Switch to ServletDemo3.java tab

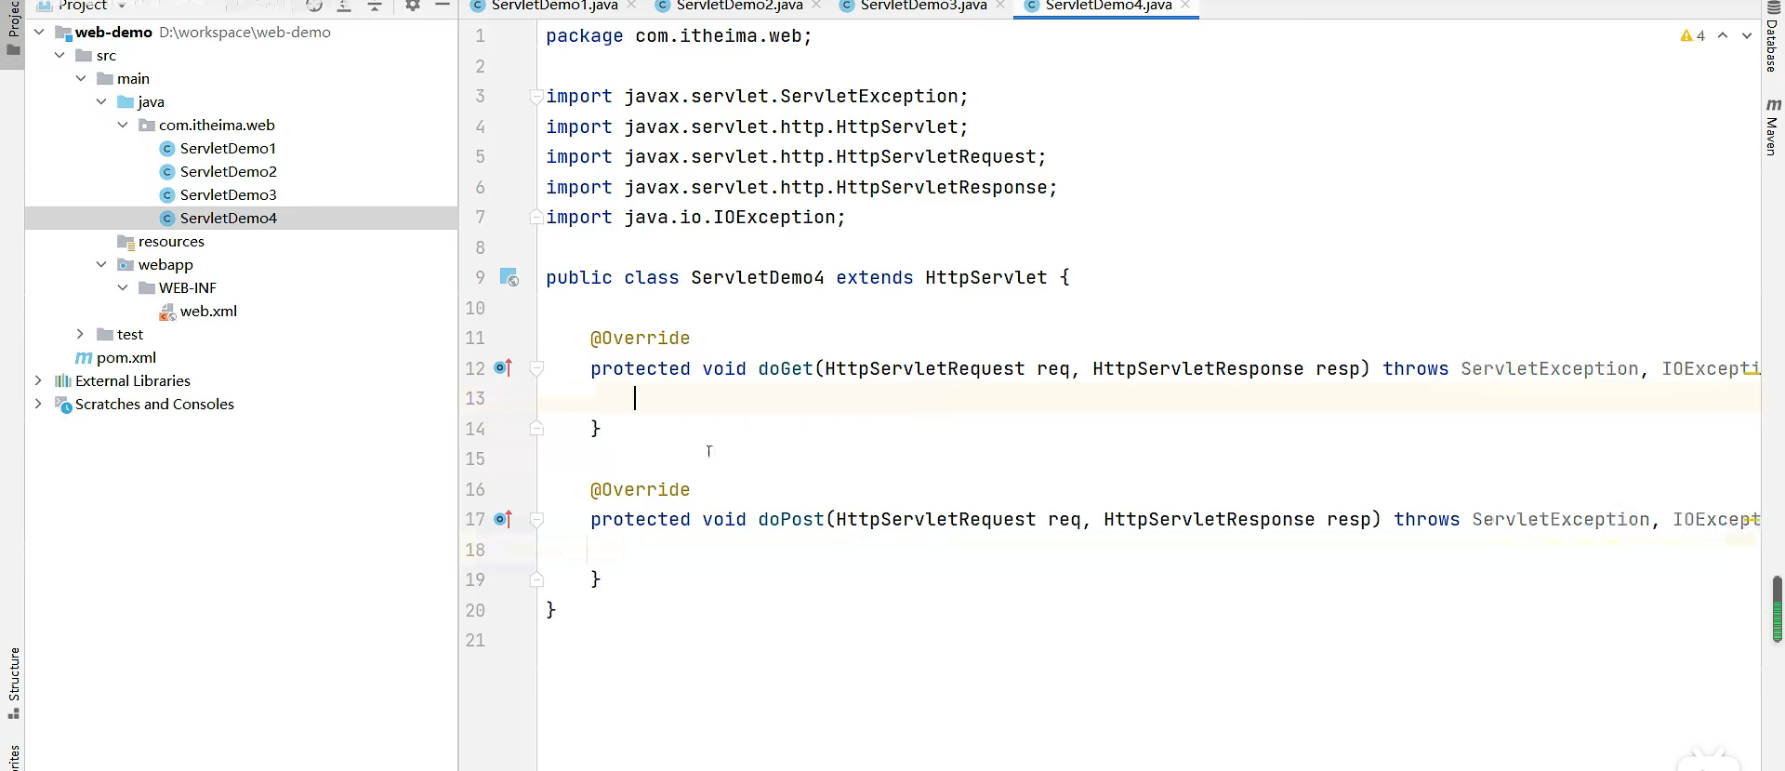[x=923, y=6]
